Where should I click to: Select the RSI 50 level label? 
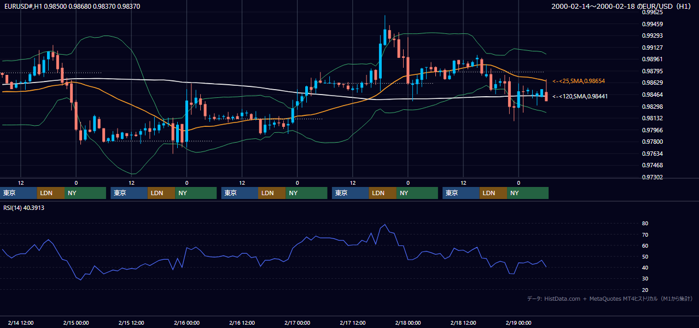645,256
